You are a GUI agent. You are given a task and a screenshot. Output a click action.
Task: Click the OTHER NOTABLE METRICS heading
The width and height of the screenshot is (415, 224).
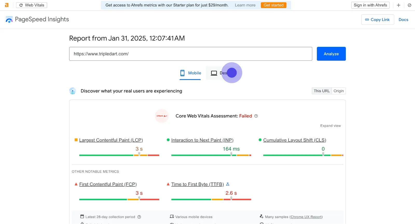point(95,172)
